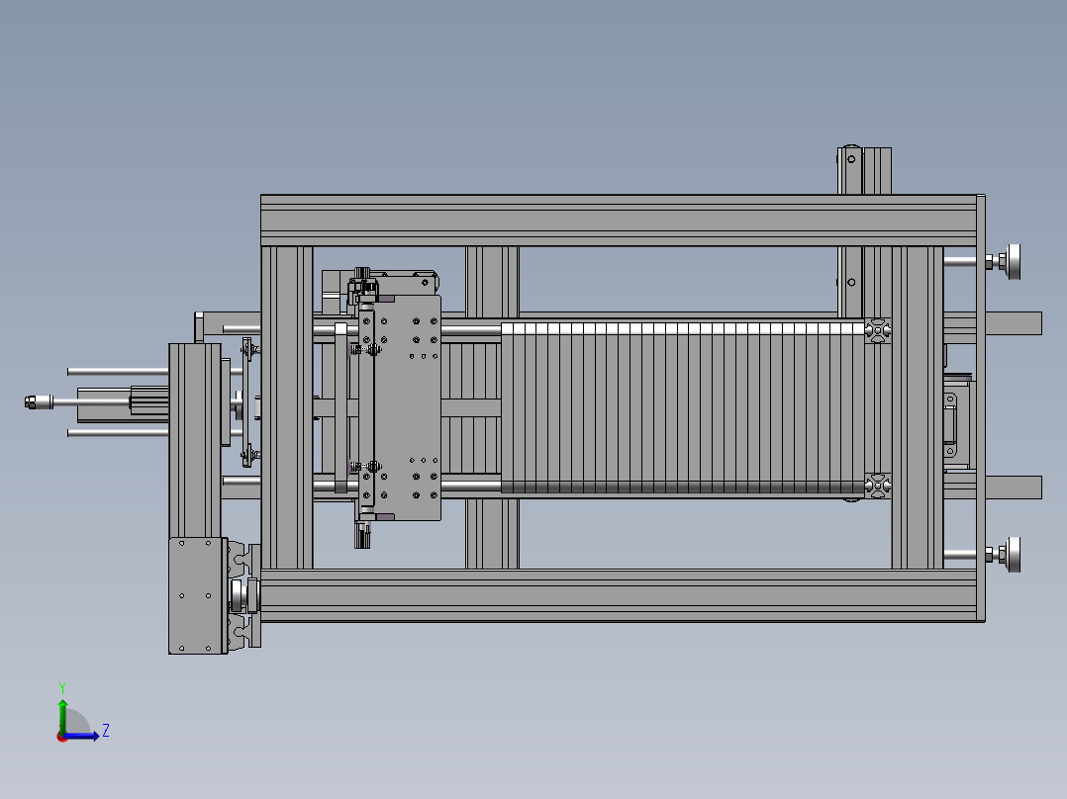Viewport: 1067px width, 799px height.
Task: Click the blue Z axis arrow of triad
Action: 83,736
